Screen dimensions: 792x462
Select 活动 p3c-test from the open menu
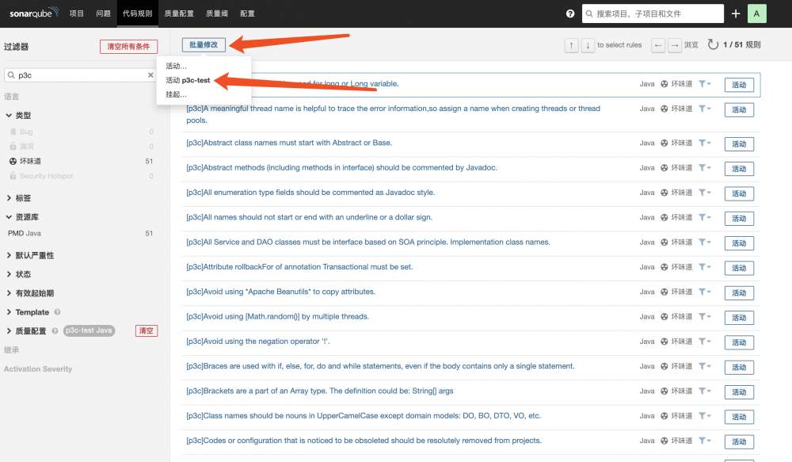point(188,80)
